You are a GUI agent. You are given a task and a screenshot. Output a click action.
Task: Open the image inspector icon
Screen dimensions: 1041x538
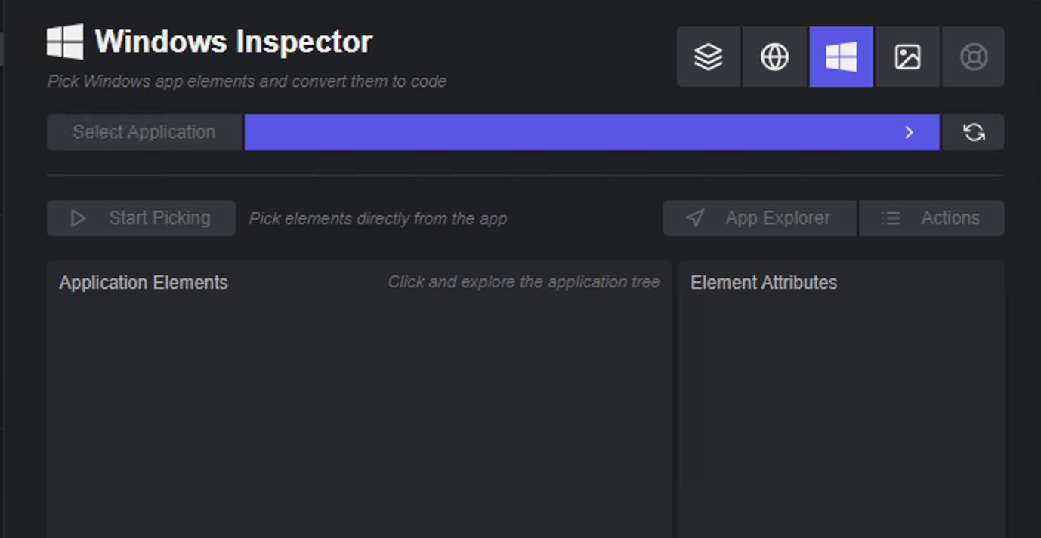coord(907,57)
